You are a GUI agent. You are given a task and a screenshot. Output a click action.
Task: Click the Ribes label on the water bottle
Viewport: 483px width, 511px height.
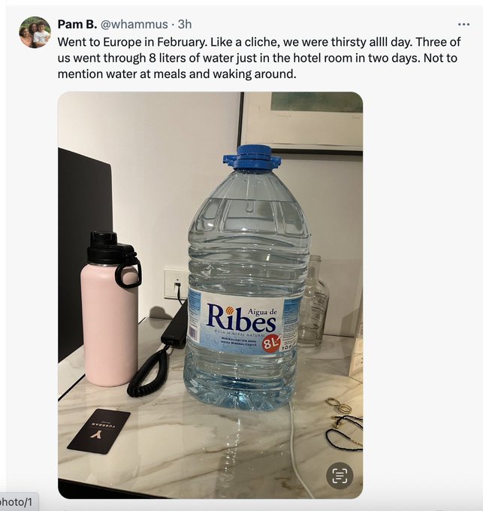(242, 319)
